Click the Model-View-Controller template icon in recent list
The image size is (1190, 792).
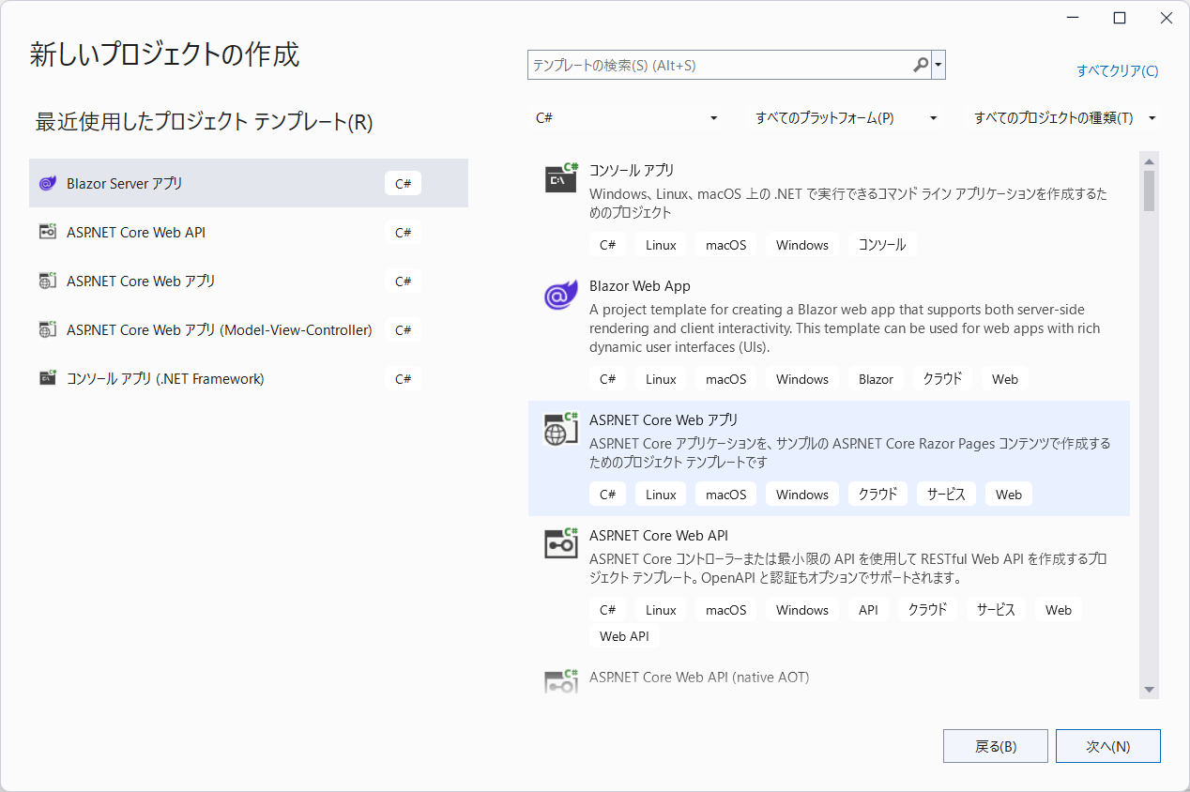click(48, 330)
